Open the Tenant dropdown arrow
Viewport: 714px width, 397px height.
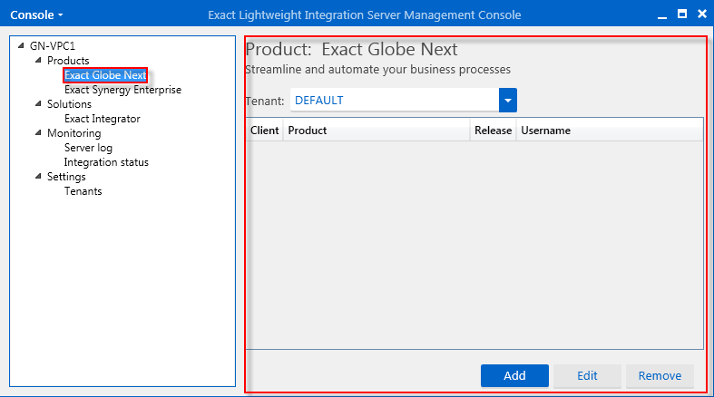pyautogui.click(x=507, y=101)
